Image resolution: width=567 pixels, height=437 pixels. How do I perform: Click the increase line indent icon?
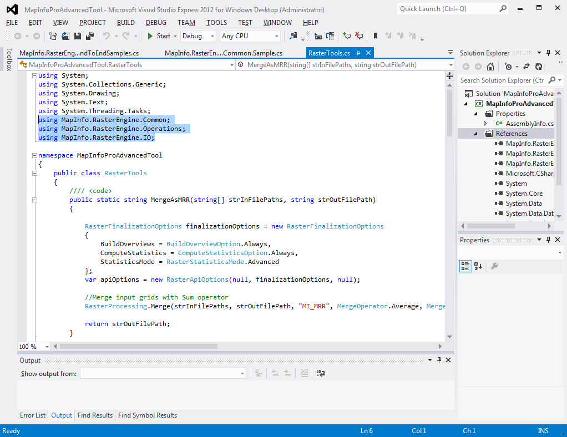point(330,36)
